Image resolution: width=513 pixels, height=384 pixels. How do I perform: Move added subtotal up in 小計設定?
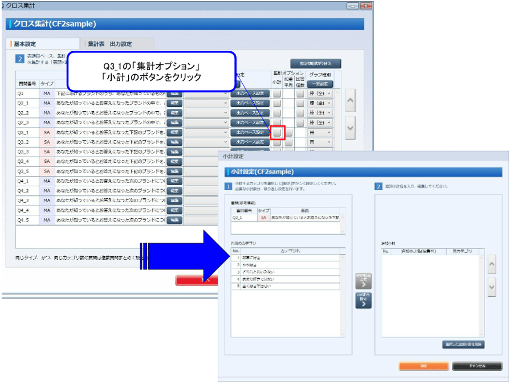point(492,264)
